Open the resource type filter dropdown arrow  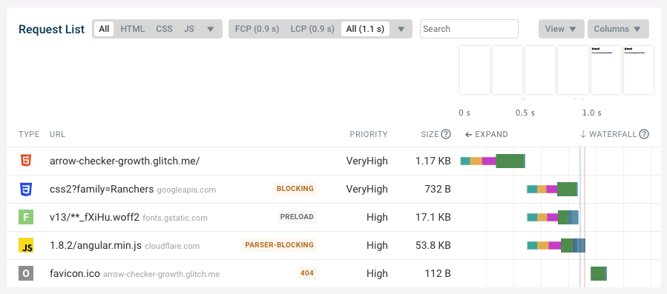[211, 30]
